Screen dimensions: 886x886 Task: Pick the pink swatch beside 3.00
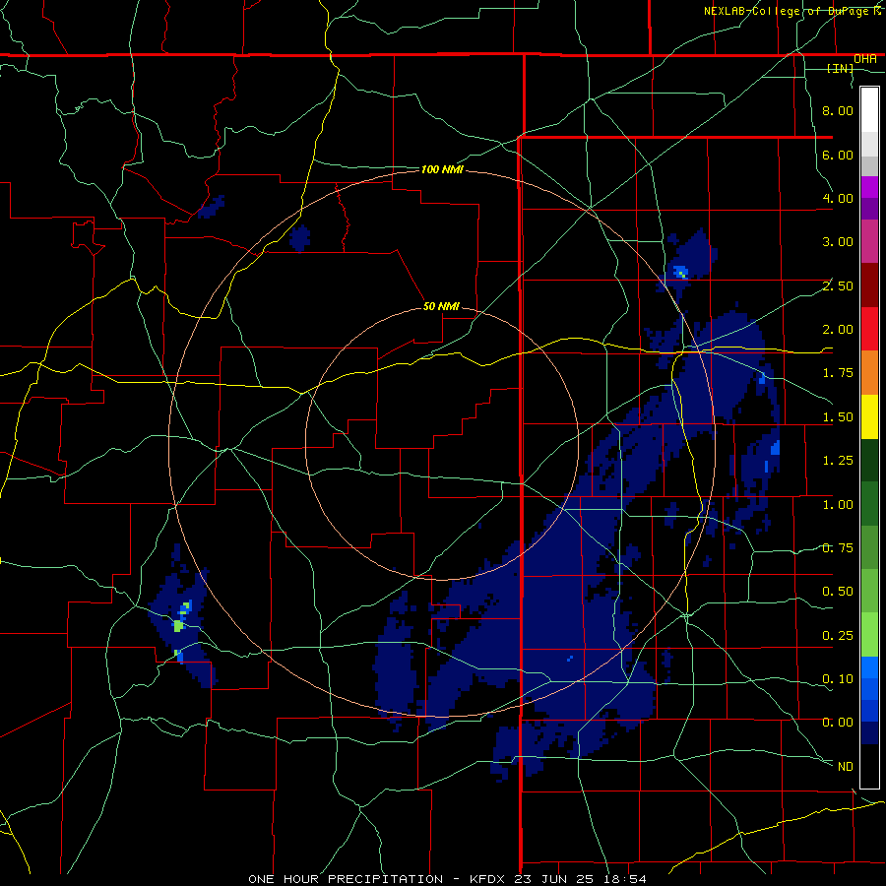(869, 241)
